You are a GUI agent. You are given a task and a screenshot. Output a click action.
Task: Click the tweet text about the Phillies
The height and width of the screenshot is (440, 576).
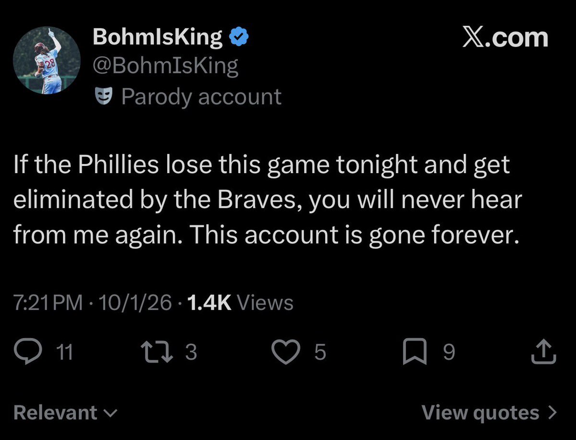(x=268, y=200)
